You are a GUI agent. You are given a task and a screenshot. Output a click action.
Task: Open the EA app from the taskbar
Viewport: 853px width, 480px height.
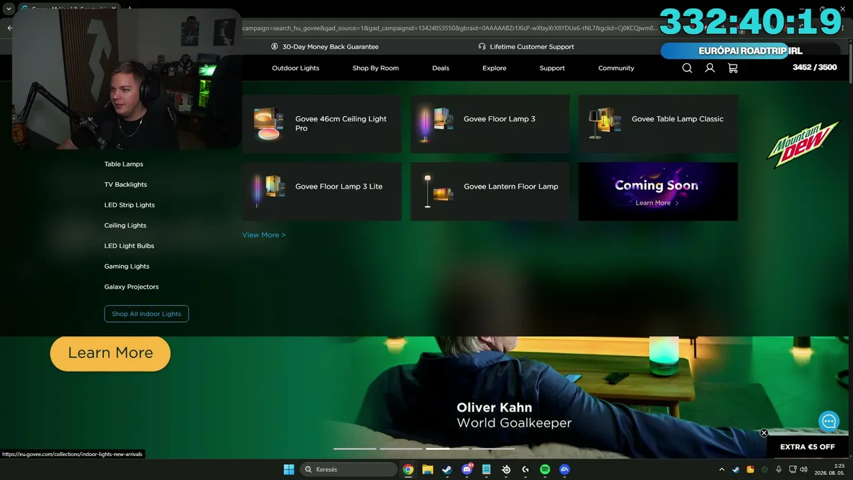pos(564,469)
